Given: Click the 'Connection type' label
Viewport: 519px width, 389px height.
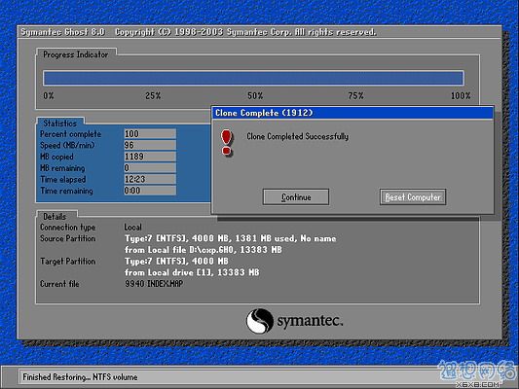Looking at the screenshot, I should 67,228.
